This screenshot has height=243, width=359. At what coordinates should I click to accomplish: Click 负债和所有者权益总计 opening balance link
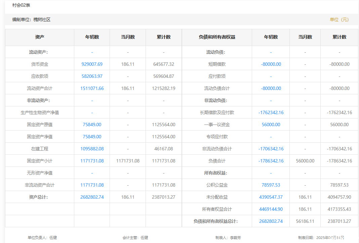(x=271, y=221)
